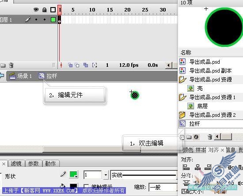This screenshot has width=243, height=196.
Task: Click the library preview circle thumbnail
Action: point(224,27)
